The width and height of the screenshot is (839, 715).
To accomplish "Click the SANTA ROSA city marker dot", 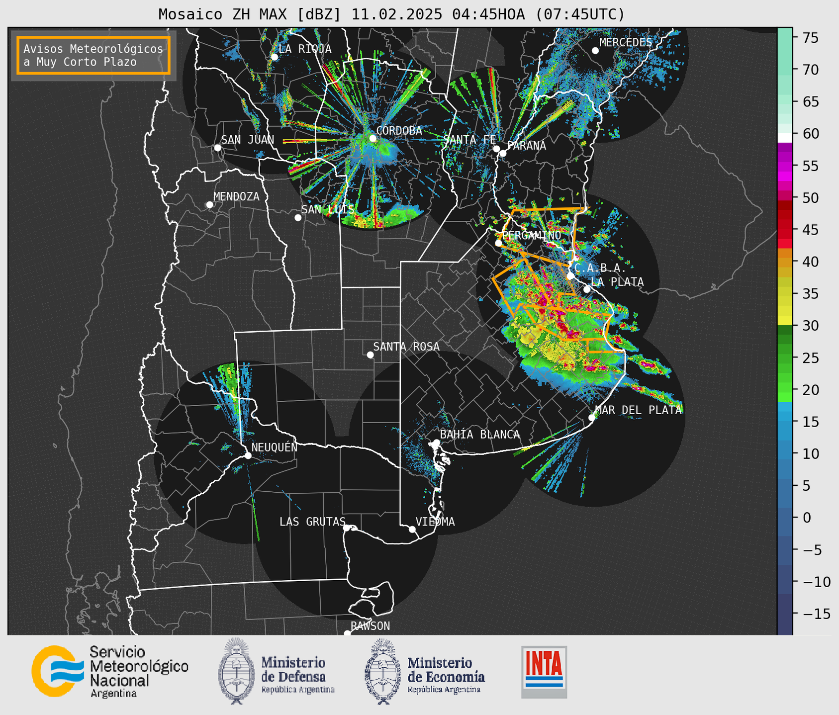I will [x=370, y=355].
